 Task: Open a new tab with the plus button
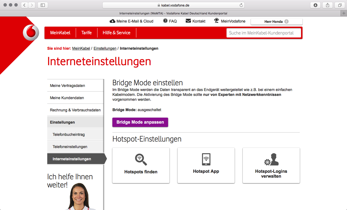coord(344,13)
